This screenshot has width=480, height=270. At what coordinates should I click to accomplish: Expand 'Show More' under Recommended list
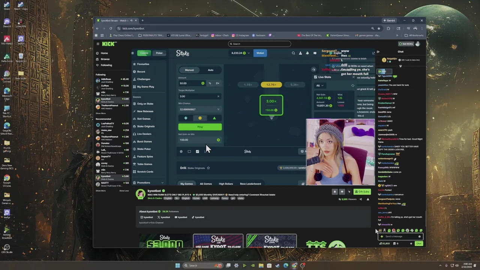100,190
